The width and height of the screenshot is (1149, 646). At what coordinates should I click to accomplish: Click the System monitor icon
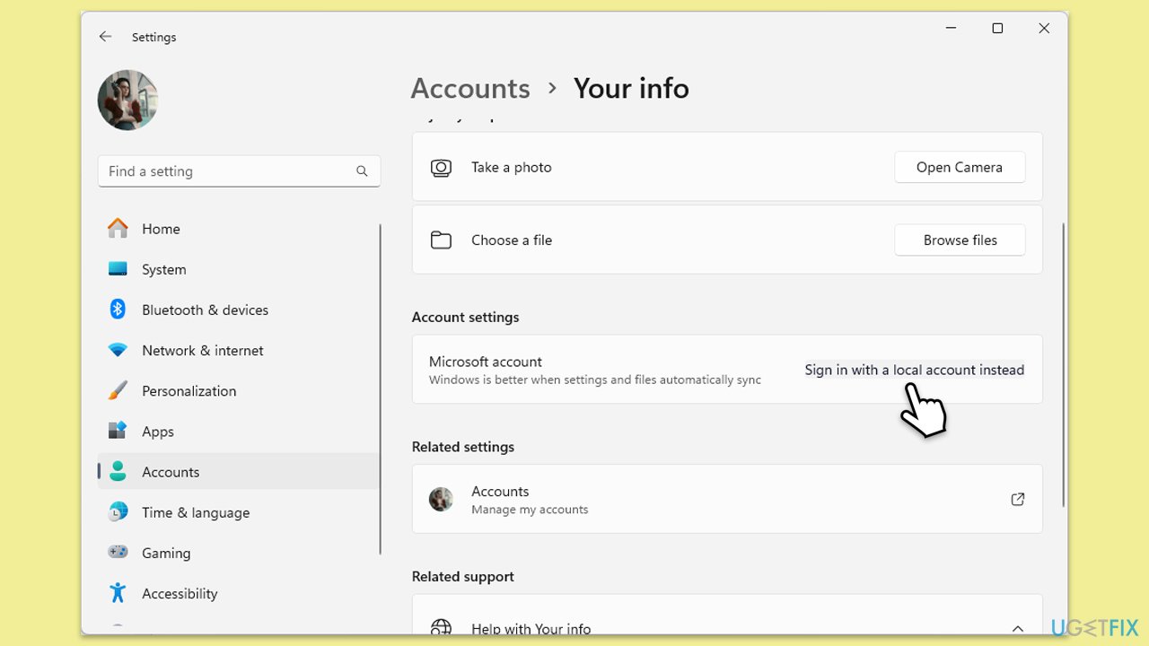pos(118,269)
